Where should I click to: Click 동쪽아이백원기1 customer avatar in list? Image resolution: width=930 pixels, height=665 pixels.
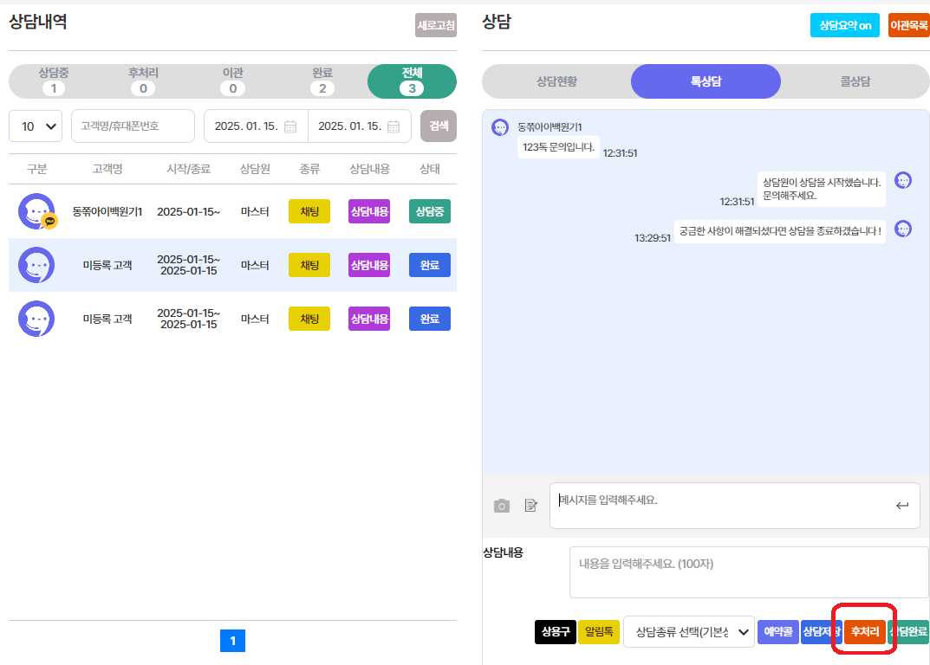(x=36, y=211)
